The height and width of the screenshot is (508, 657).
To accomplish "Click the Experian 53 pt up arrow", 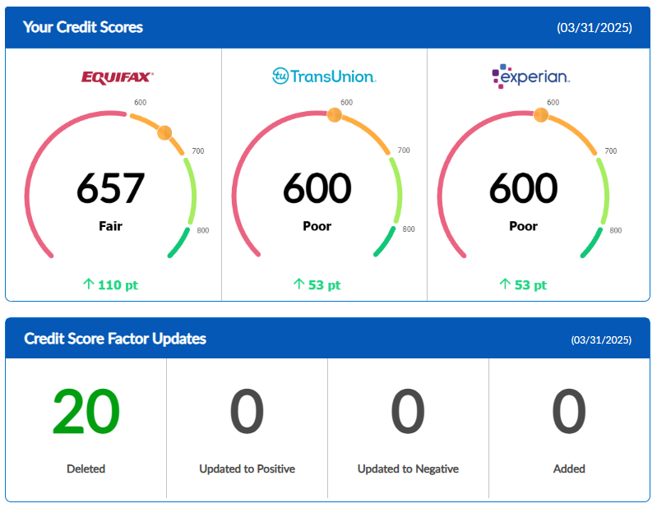I will [505, 284].
